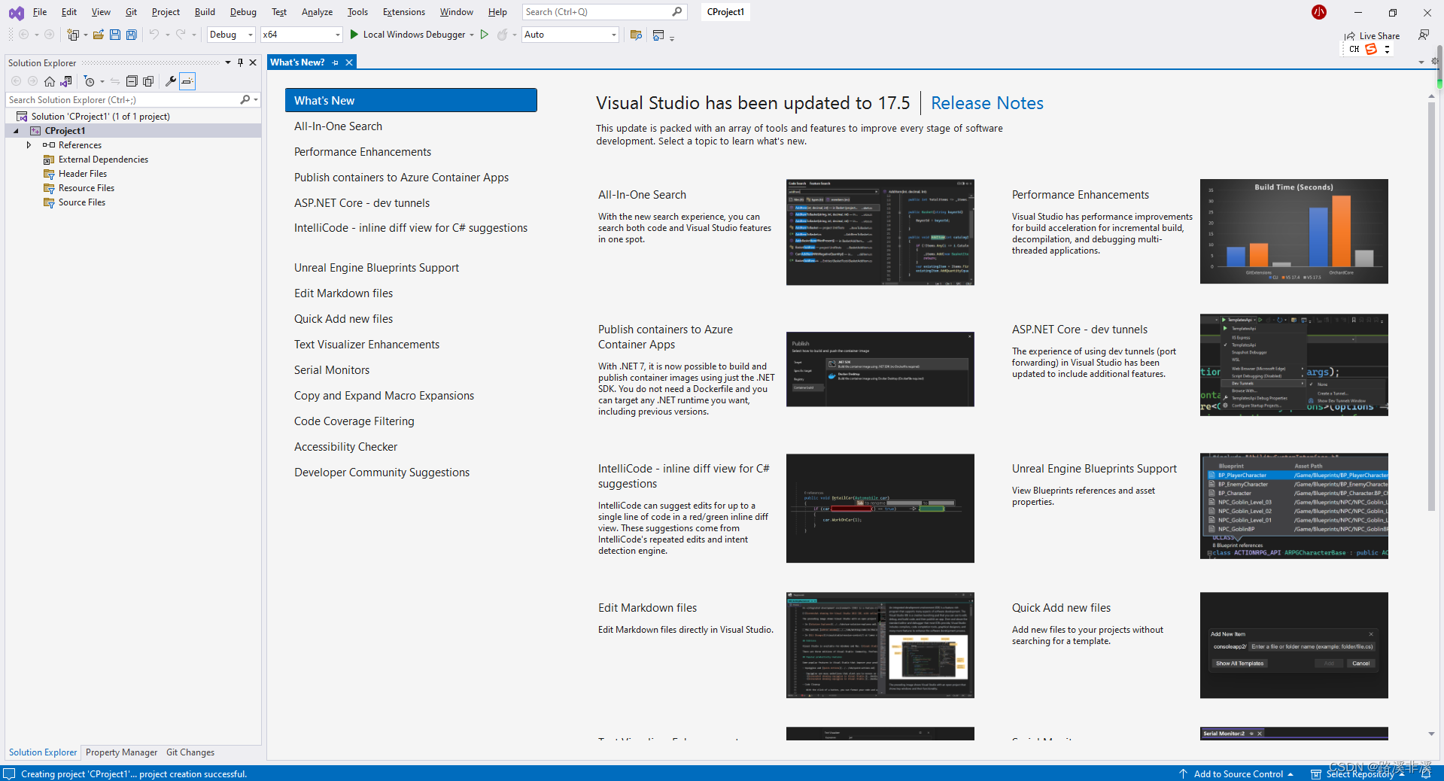Click the Edit Markdown files thumbnail

[x=880, y=646]
